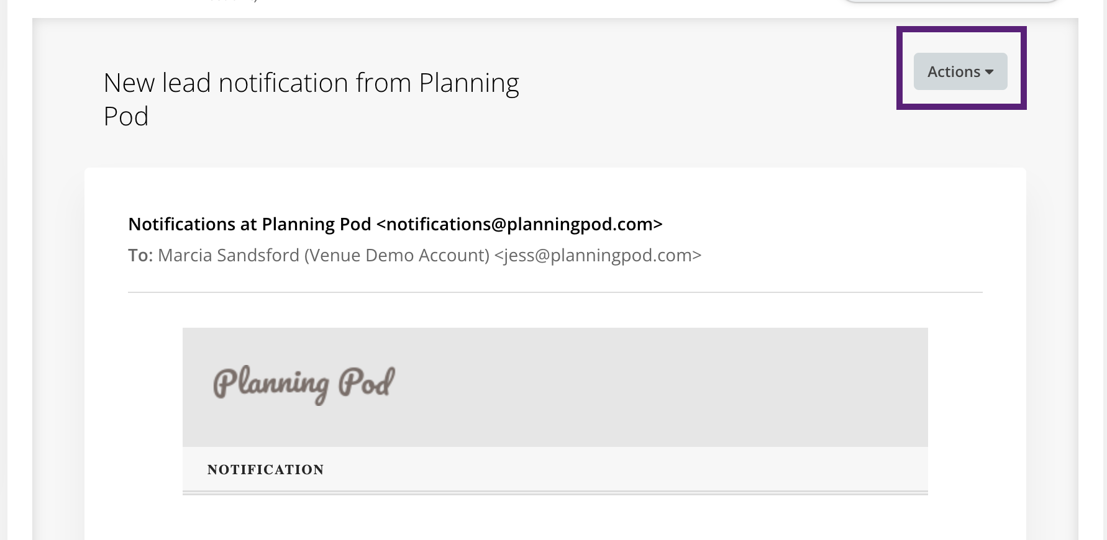The image size is (1107, 540).
Task: Click the NOTIFICATION section heading
Action: click(265, 470)
